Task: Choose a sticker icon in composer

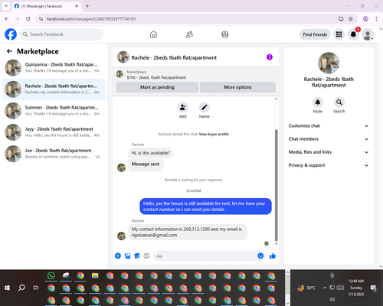Action: click(x=137, y=256)
